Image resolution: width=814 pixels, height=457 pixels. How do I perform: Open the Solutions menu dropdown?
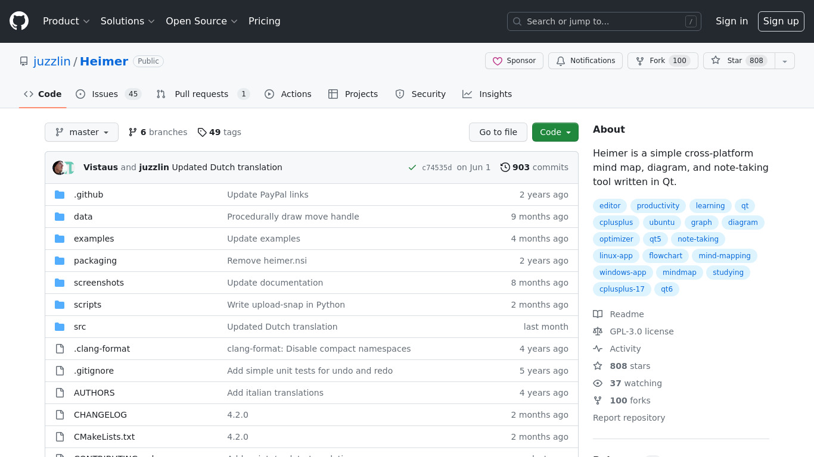tap(128, 21)
